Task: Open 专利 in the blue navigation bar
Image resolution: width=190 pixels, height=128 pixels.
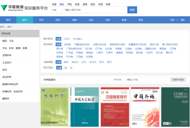Action: (x=107, y=20)
